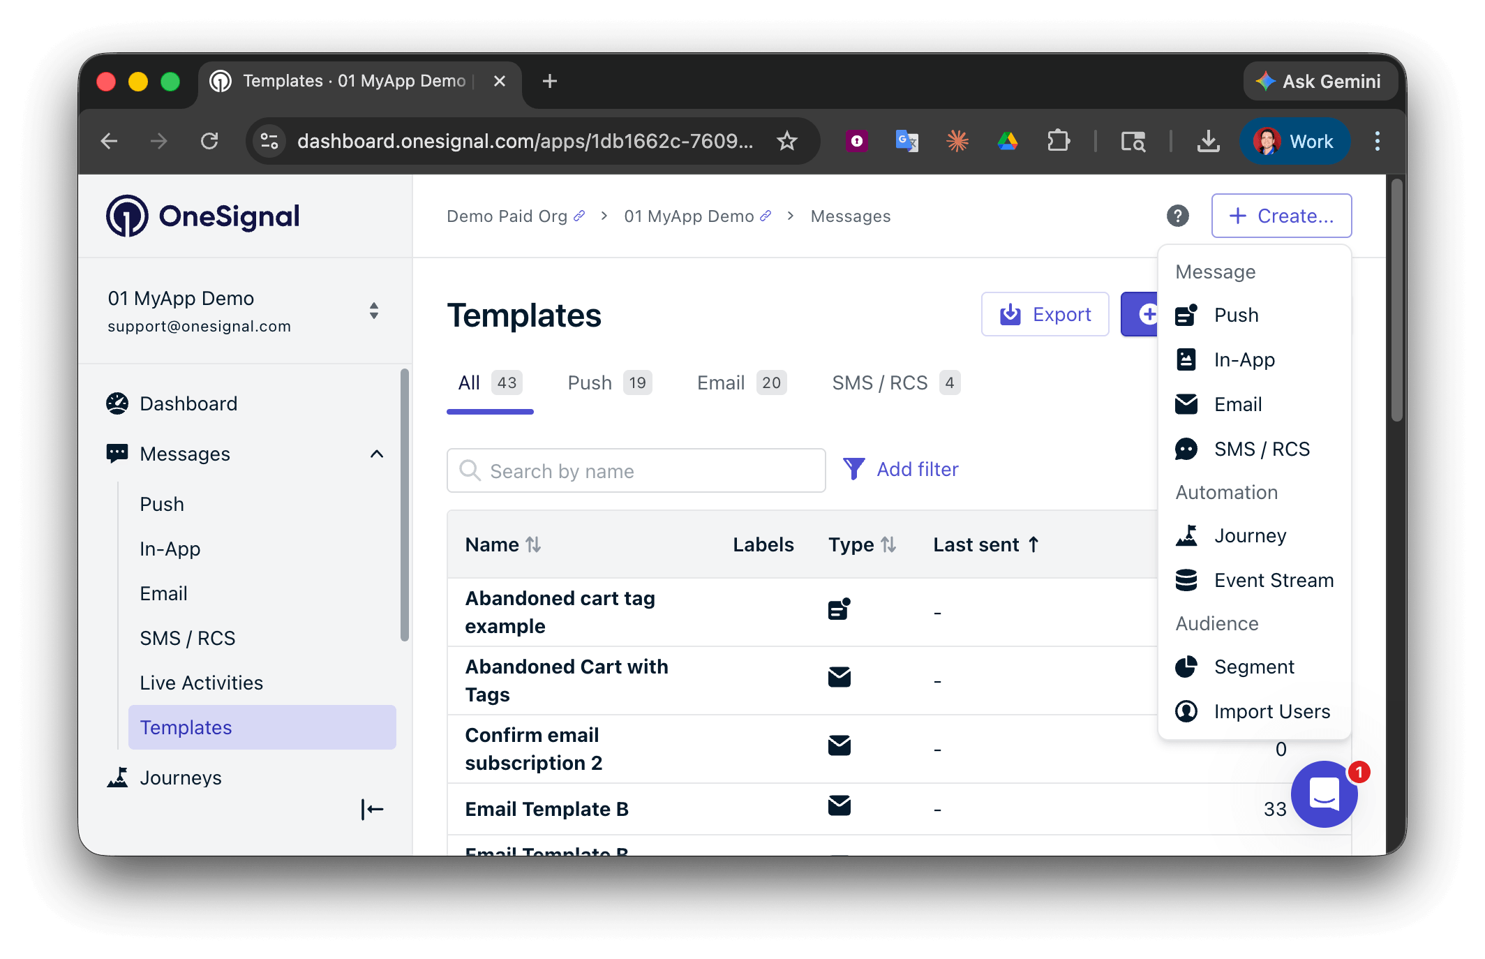
Task: Create a new Journey from the menu
Action: [x=1250, y=535]
